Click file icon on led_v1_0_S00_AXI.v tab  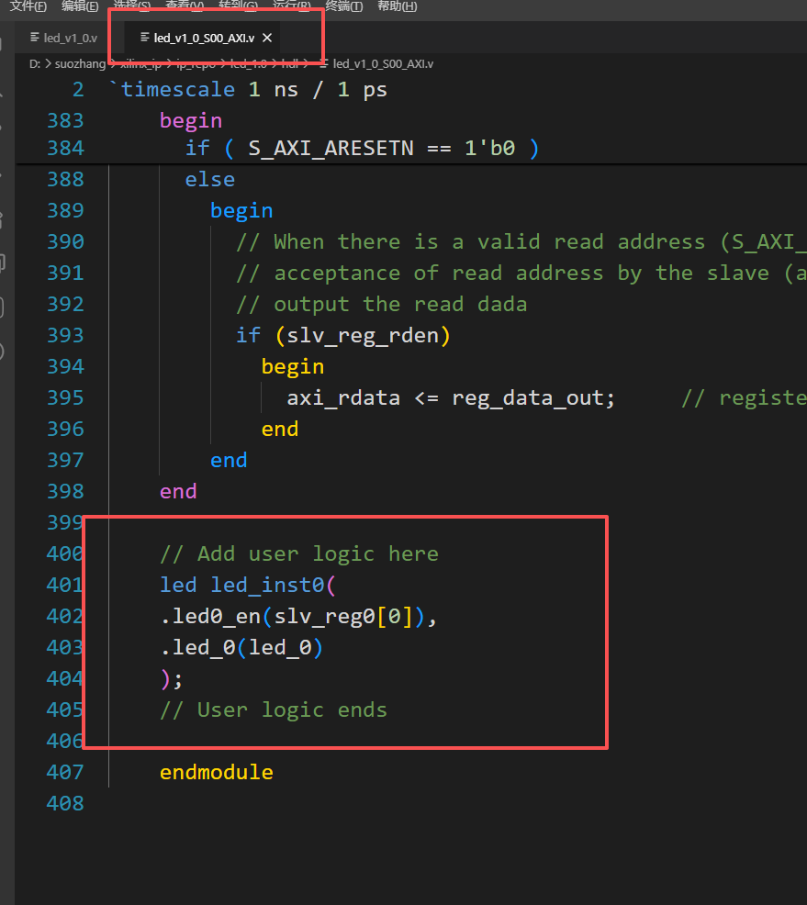click(145, 38)
